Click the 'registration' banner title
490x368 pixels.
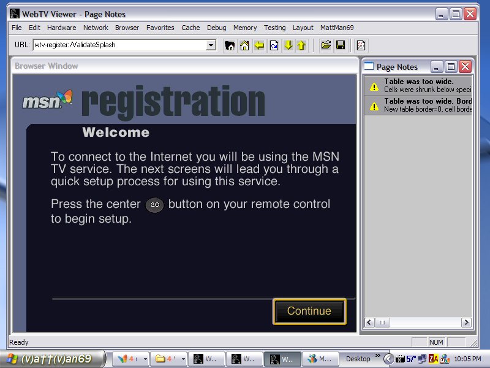tap(173, 102)
